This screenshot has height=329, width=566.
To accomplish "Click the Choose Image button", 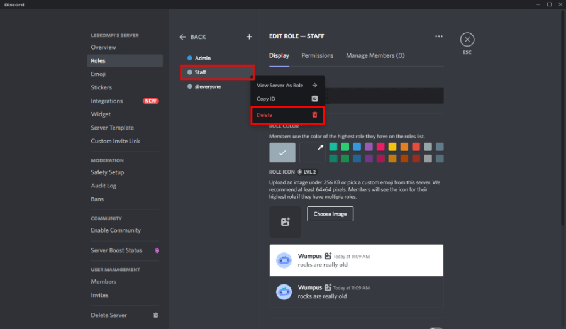I will (330, 214).
